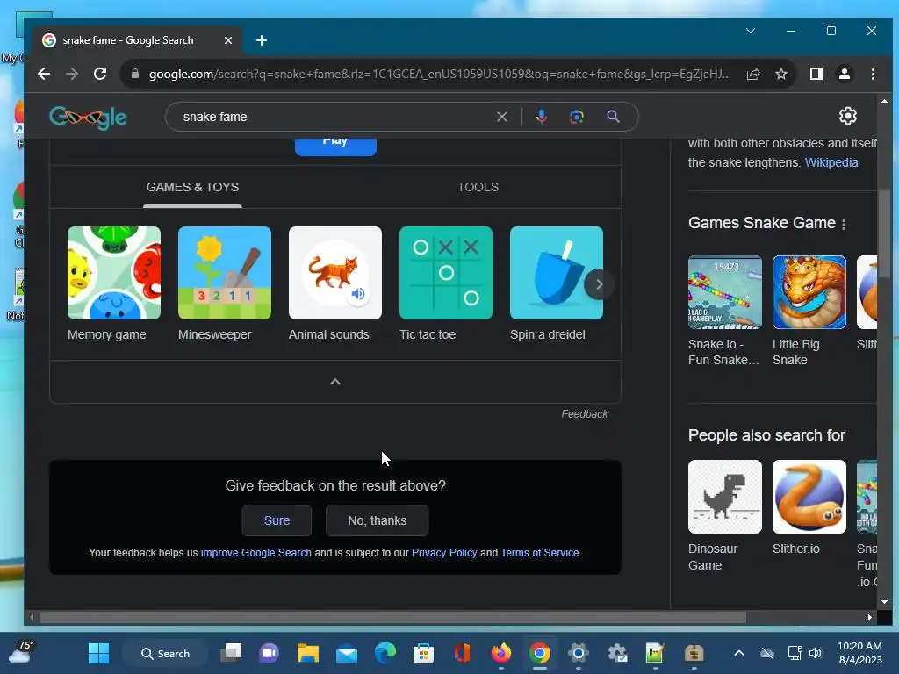
Task: Open the Memory game thumbnail
Action: click(114, 273)
